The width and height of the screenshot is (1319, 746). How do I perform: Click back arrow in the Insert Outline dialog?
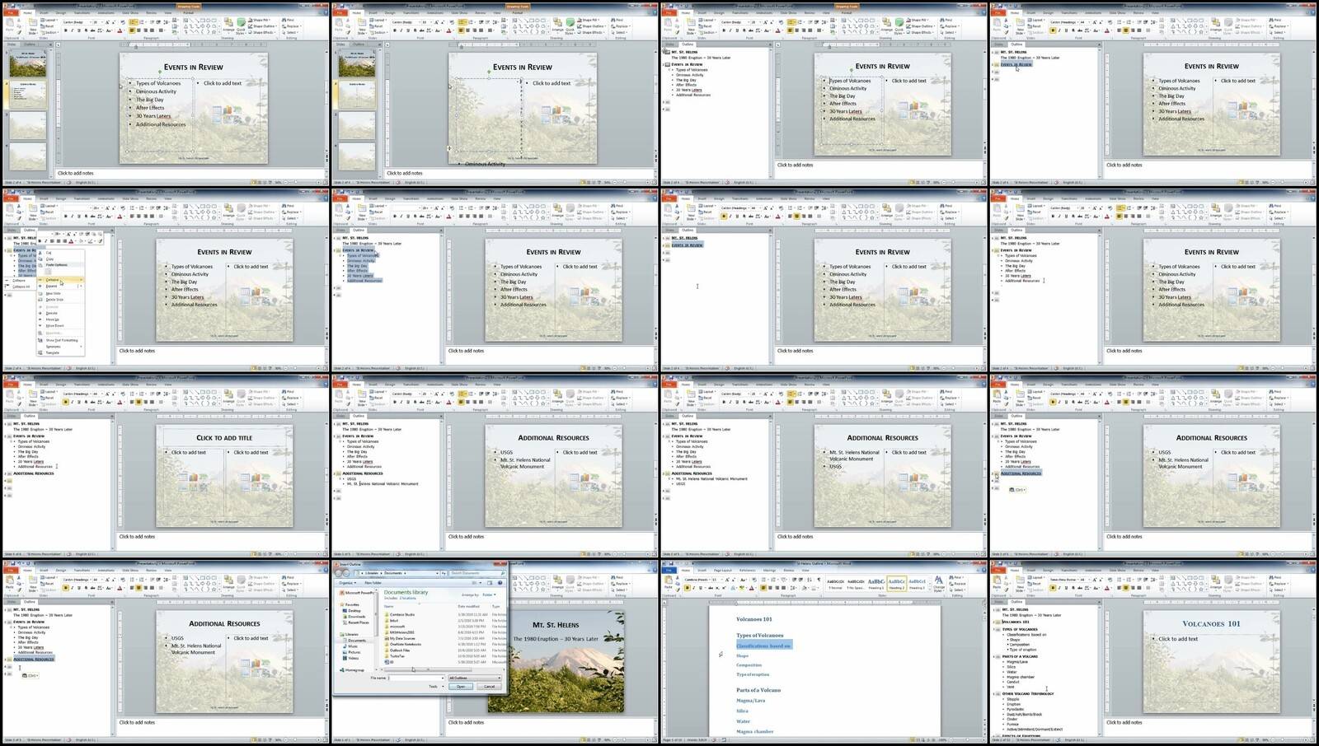337,573
